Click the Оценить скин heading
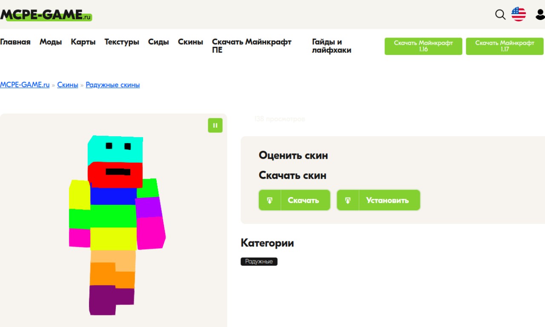This screenshot has width=545, height=327. coord(293,155)
